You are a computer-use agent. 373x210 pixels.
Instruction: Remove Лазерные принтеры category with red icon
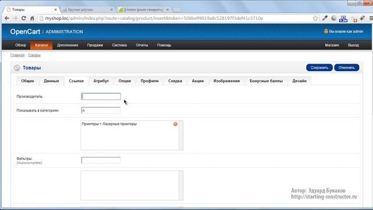(175, 124)
